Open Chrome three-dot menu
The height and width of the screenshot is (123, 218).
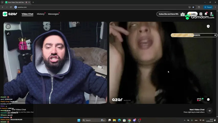215,7
